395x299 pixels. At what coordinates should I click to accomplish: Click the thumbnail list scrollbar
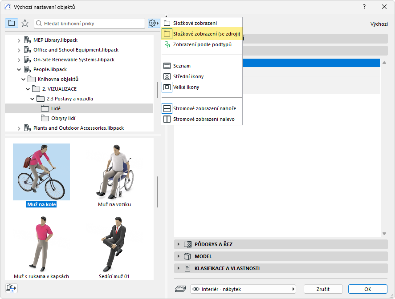click(x=157, y=192)
